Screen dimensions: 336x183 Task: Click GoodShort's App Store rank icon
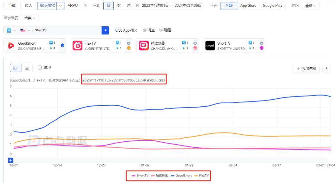[x=51, y=43]
